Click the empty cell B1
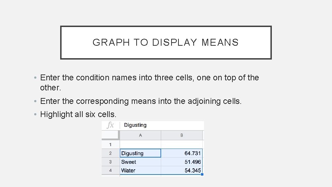332x187 pixels. tap(182, 144)
